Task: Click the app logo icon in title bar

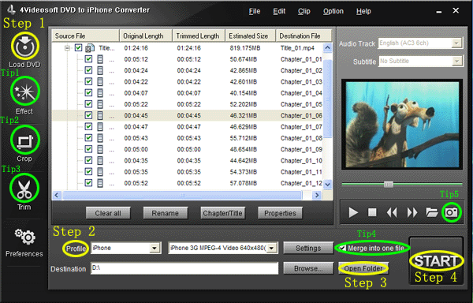Action: (12, 9)
